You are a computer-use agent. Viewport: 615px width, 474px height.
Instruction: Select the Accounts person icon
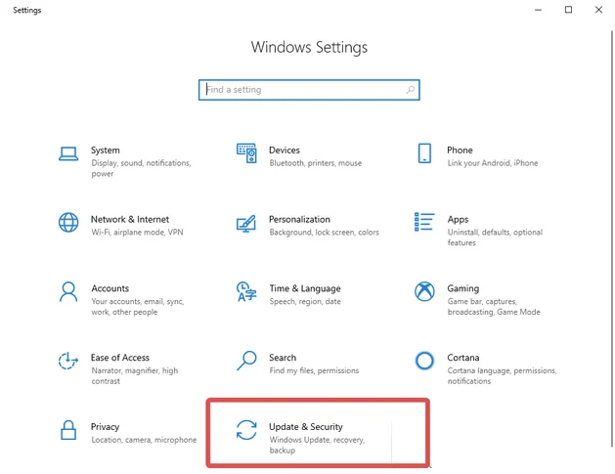[68, 291]
